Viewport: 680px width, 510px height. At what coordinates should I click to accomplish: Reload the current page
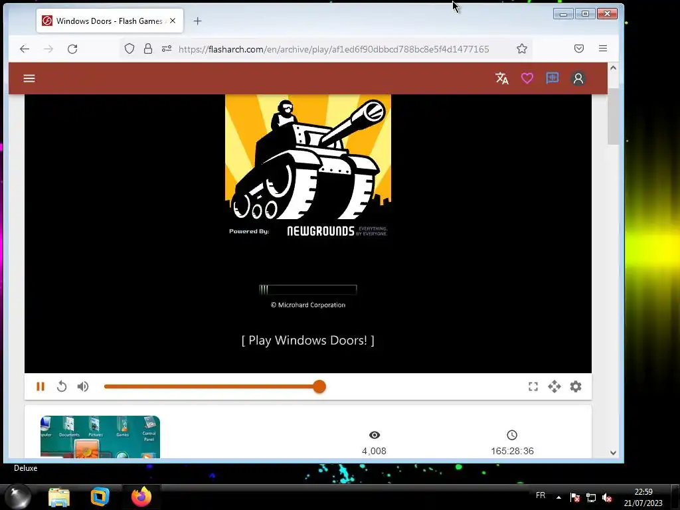pos(72,49)
